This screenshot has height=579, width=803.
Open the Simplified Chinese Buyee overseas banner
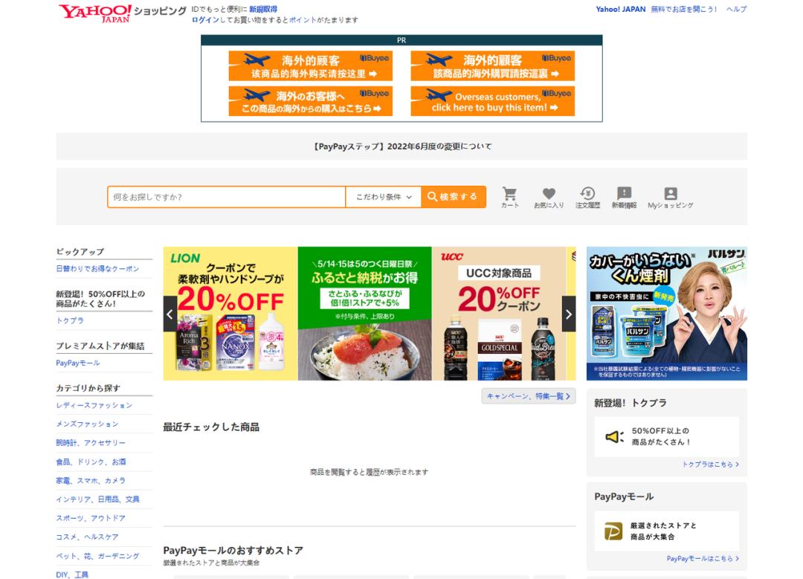pos(310,65)
